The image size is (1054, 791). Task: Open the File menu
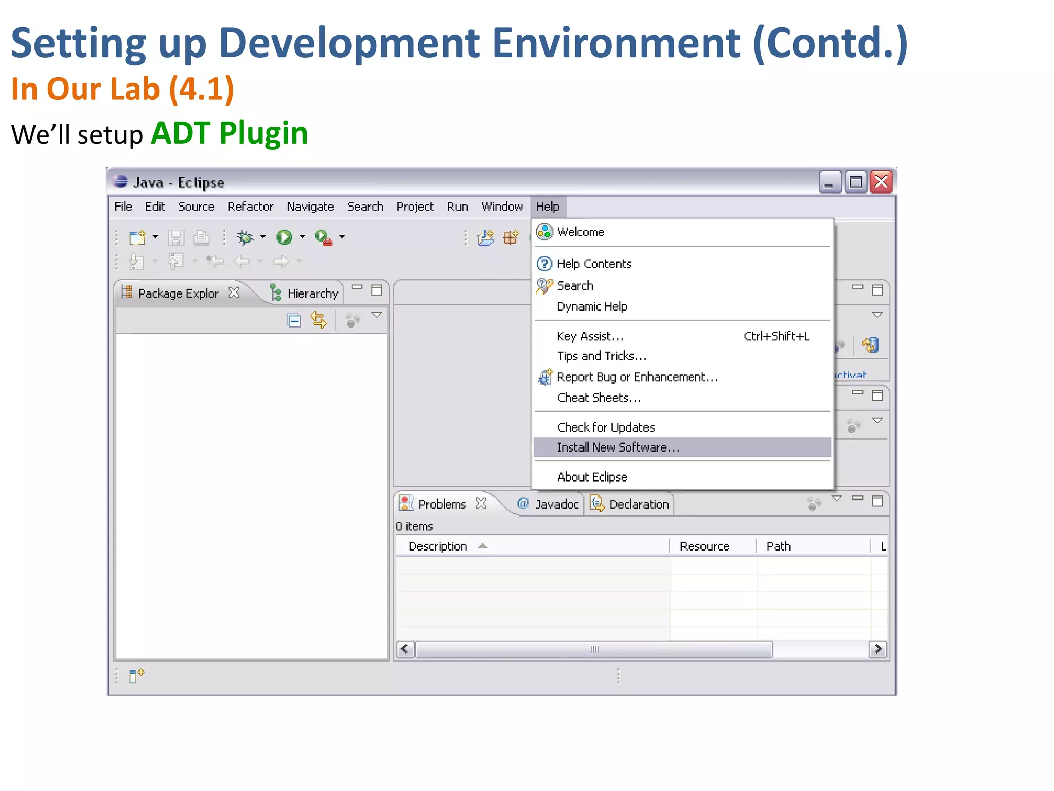(123, 207)
